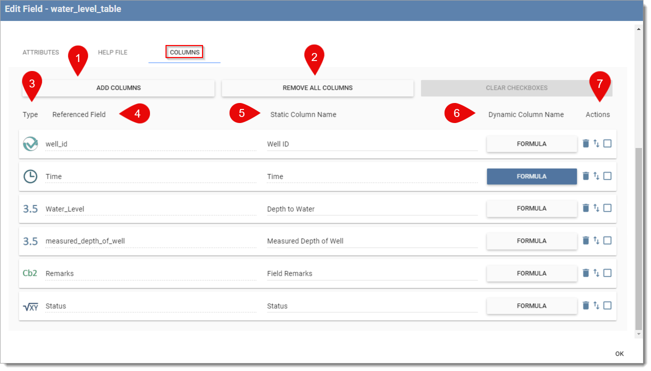Image resolution: width=651 pixels, height=371 pixels.
Task: Open the Help File tab
Action: click(112, 52)
